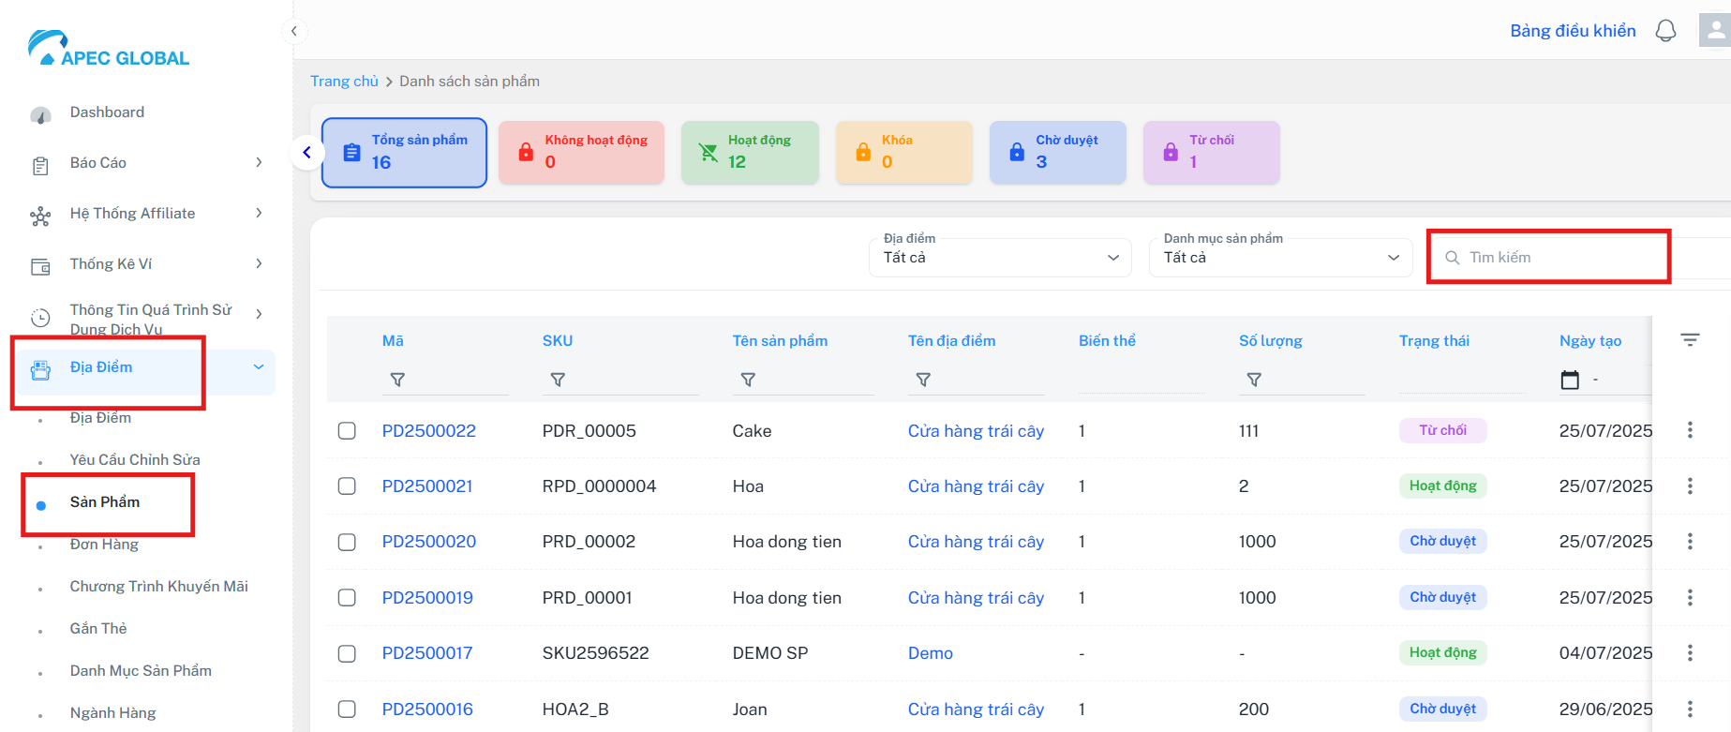Collapse the sidebar with the arrow button
The width and height of the screenshot is (1731, 732).
294,31
